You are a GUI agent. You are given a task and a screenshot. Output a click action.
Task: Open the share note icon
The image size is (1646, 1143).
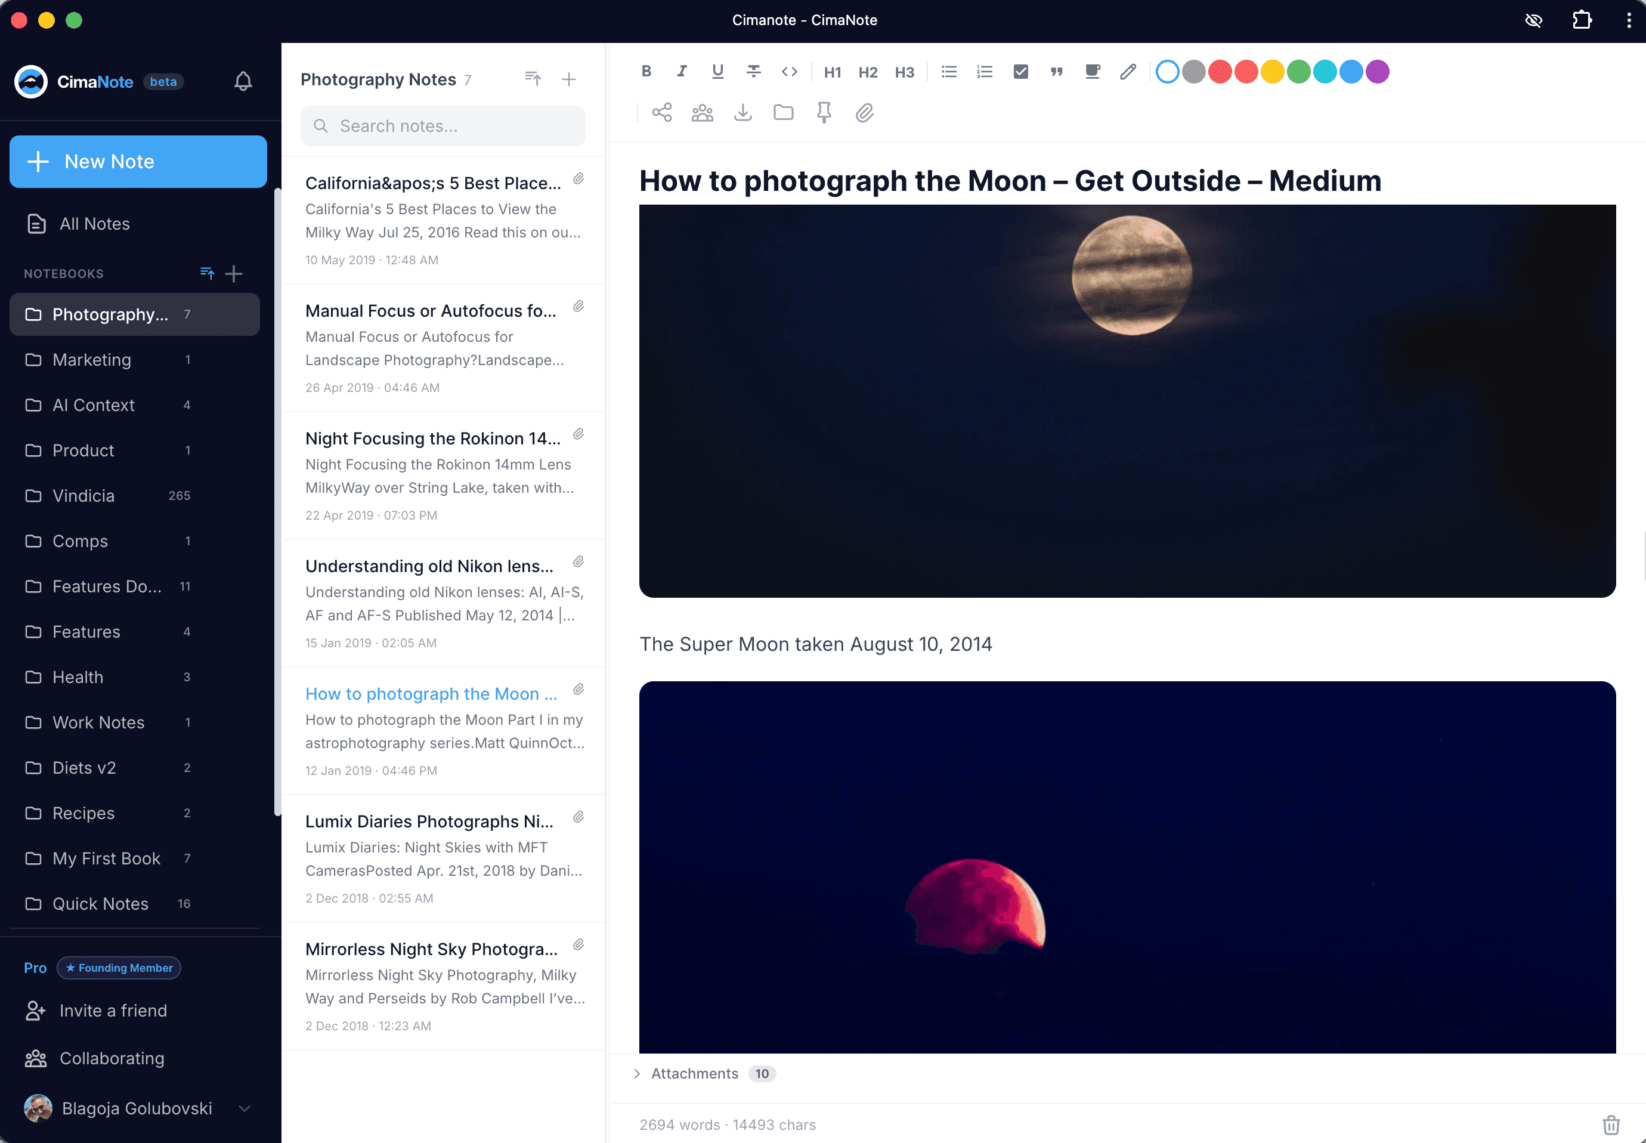(x=661, y=112)
